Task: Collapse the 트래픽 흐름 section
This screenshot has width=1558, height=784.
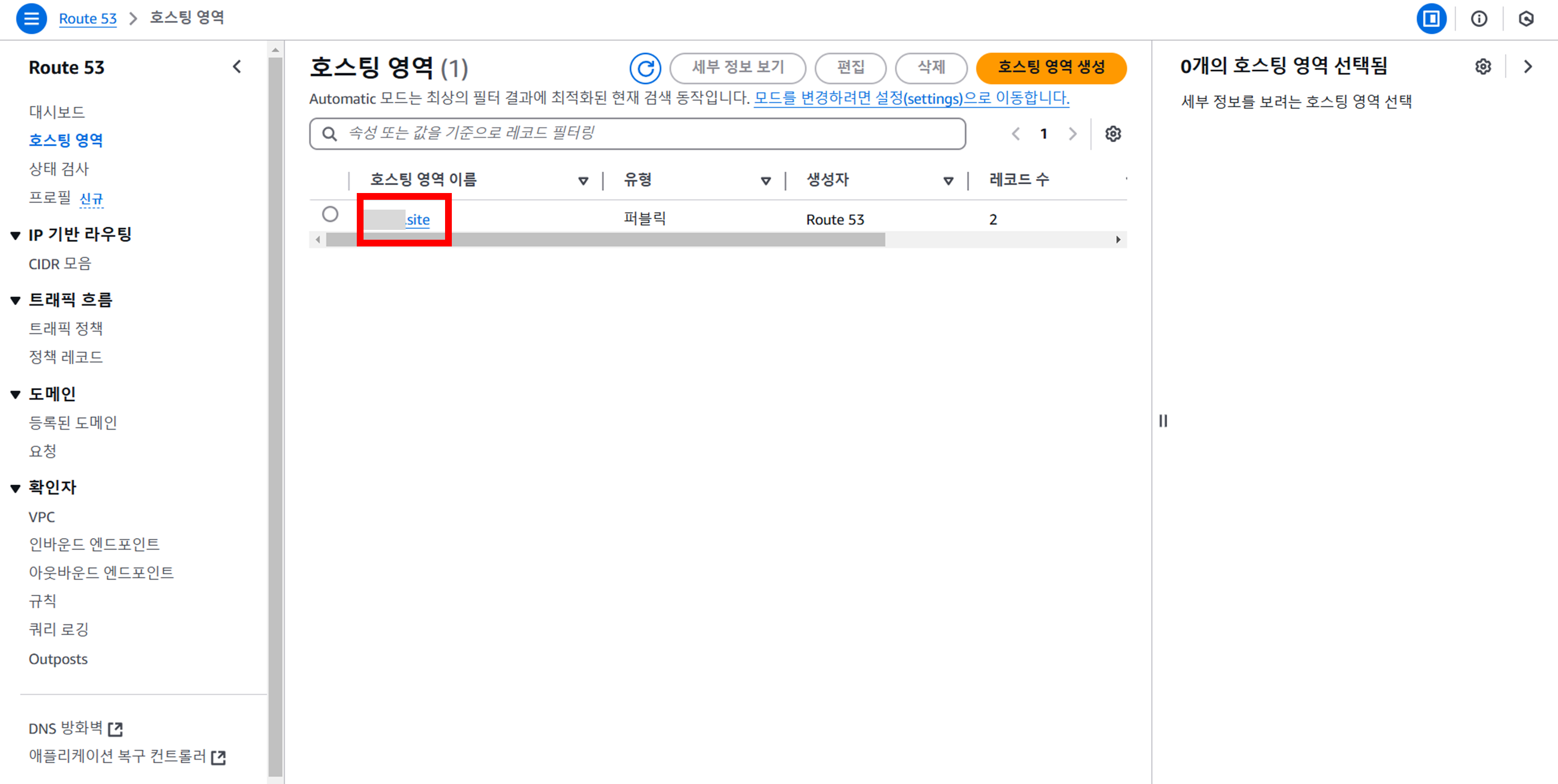Action: [x=16, y=300]
